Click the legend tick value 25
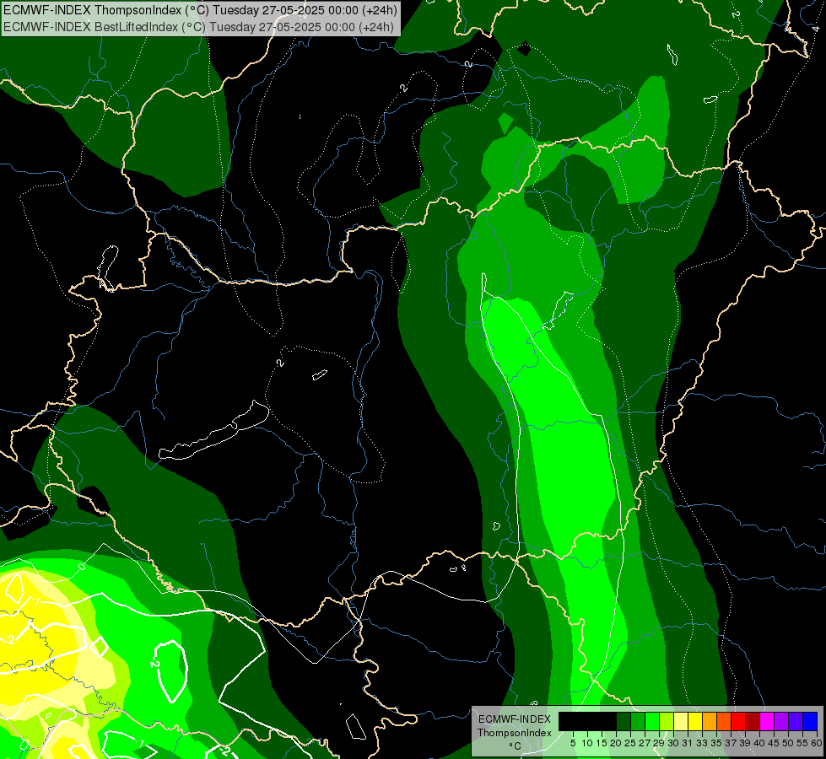Screen dimensions: 826x759 pos(630,743)
